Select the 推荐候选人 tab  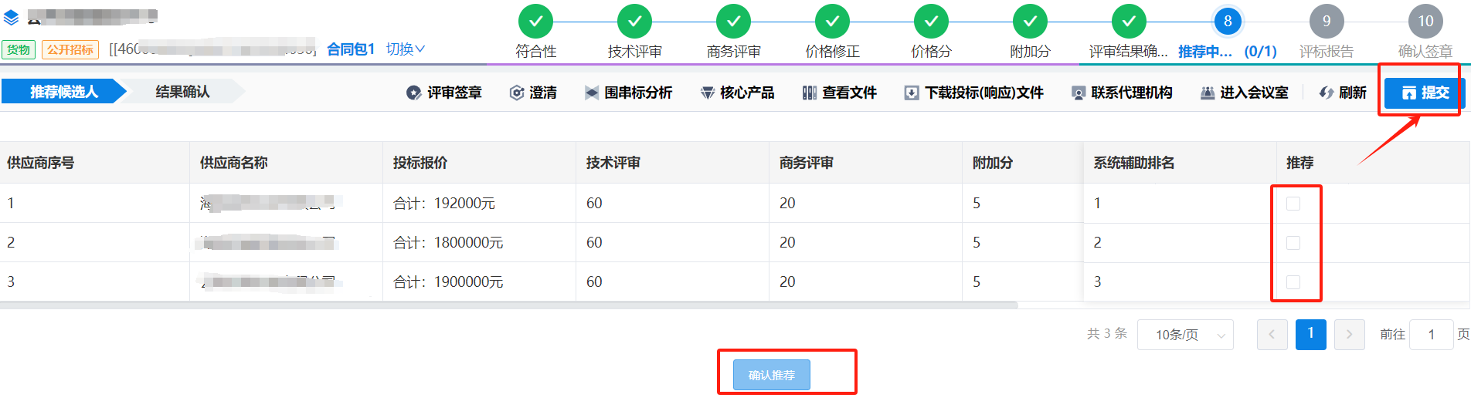coord(64,92)
